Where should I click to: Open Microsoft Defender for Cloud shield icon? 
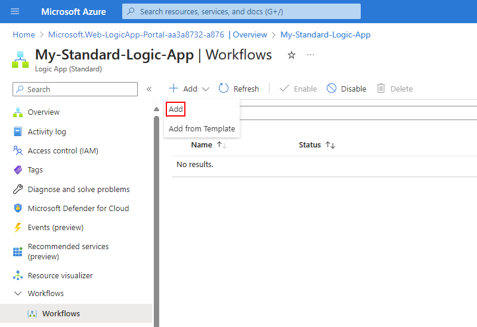[18, 208]
